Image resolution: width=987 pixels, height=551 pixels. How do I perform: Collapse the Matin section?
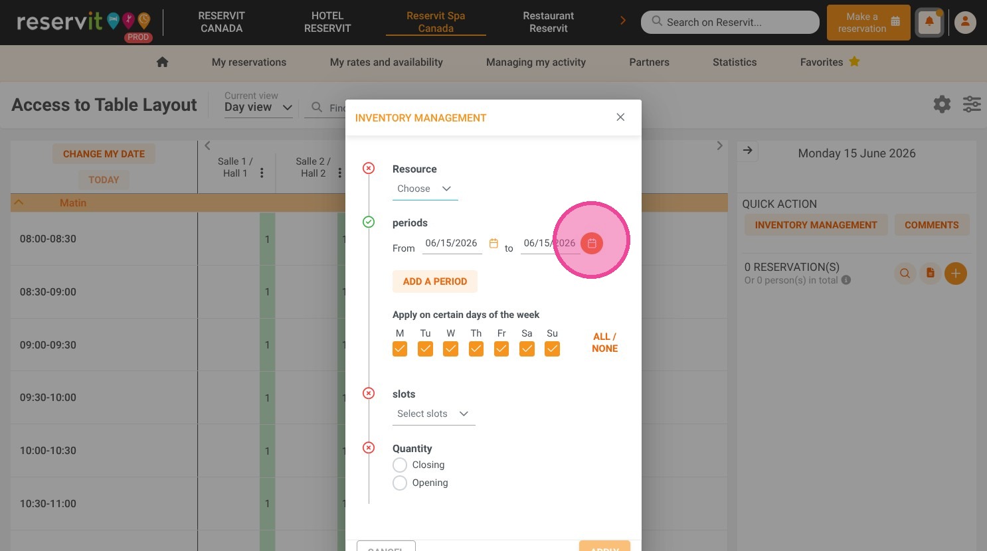(19, 202)
